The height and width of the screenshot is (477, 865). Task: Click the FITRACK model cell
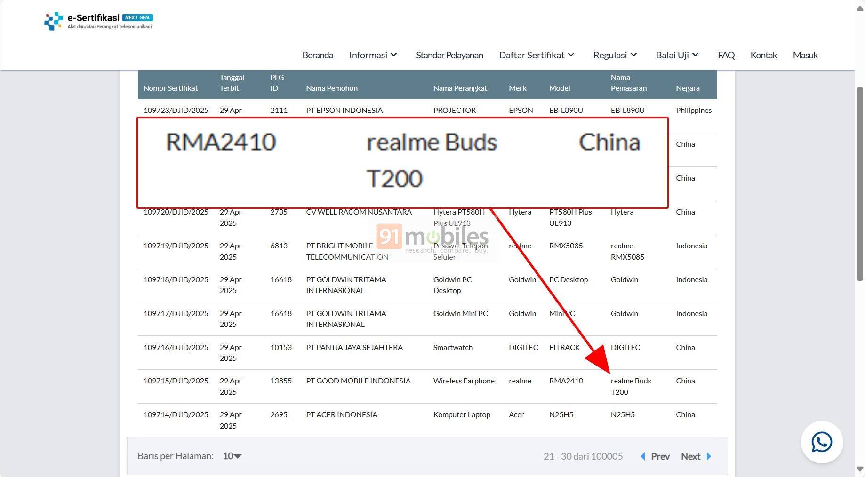point(564,347)
